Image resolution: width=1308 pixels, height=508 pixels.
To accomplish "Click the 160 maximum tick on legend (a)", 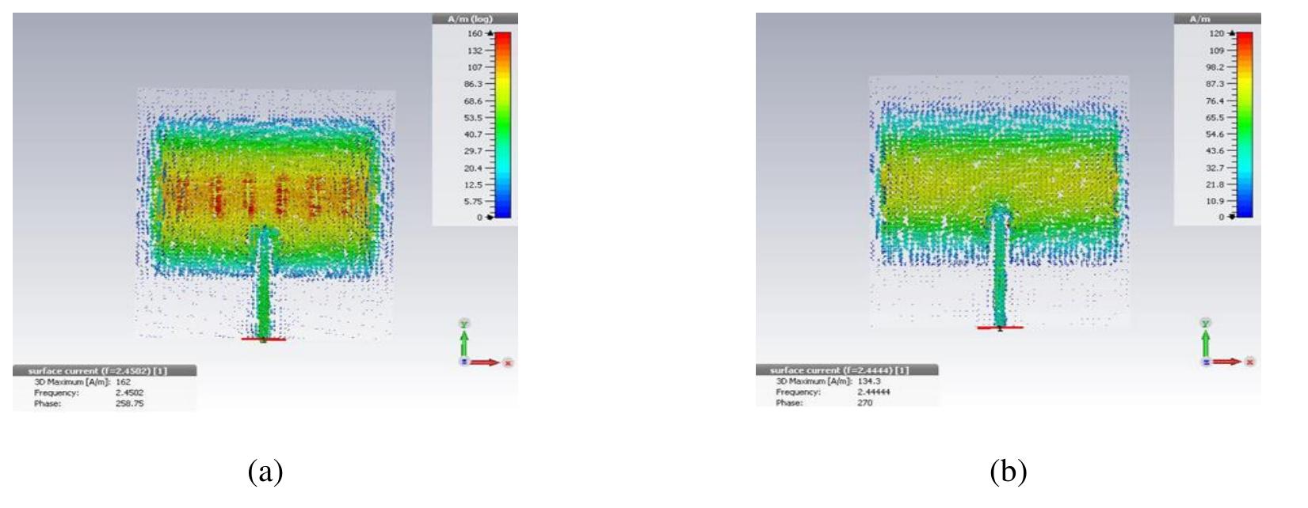I will [475, 34].
